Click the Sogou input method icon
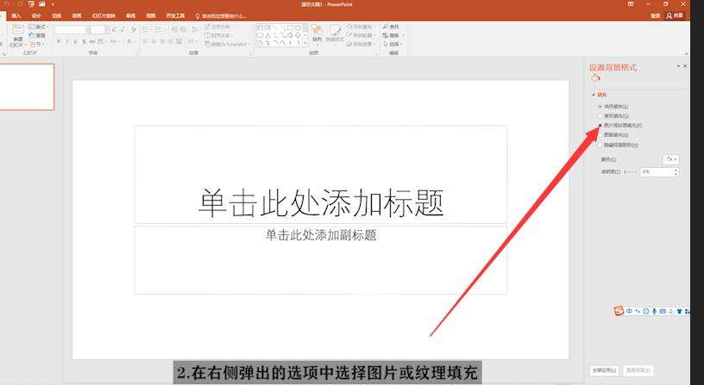704x385 pixels. (x=619, y=310)
